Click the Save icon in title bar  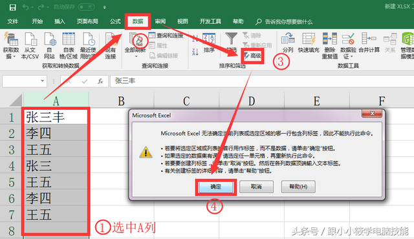[x=12, y=7]
